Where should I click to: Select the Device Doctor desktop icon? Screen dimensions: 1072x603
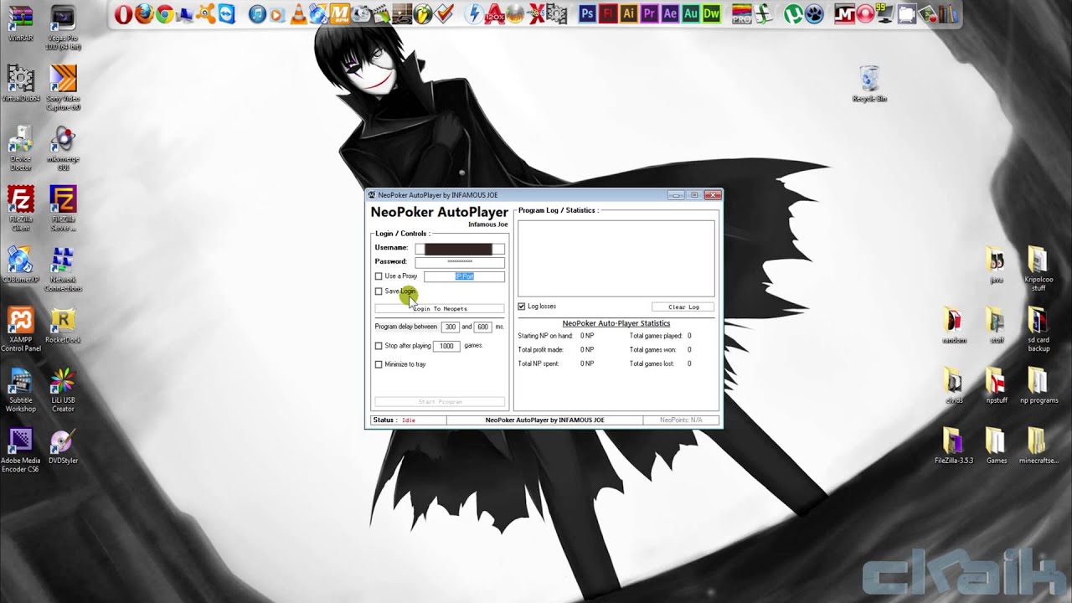(x=21, y=147)
